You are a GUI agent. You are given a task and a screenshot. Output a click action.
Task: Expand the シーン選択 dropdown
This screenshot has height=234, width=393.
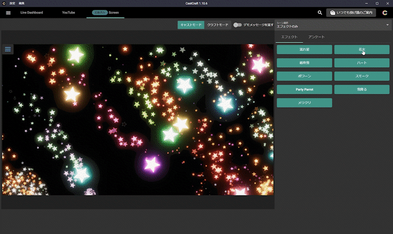point(333,25)
